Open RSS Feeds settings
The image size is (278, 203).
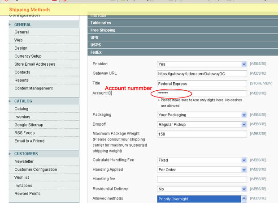coord(25,133)
